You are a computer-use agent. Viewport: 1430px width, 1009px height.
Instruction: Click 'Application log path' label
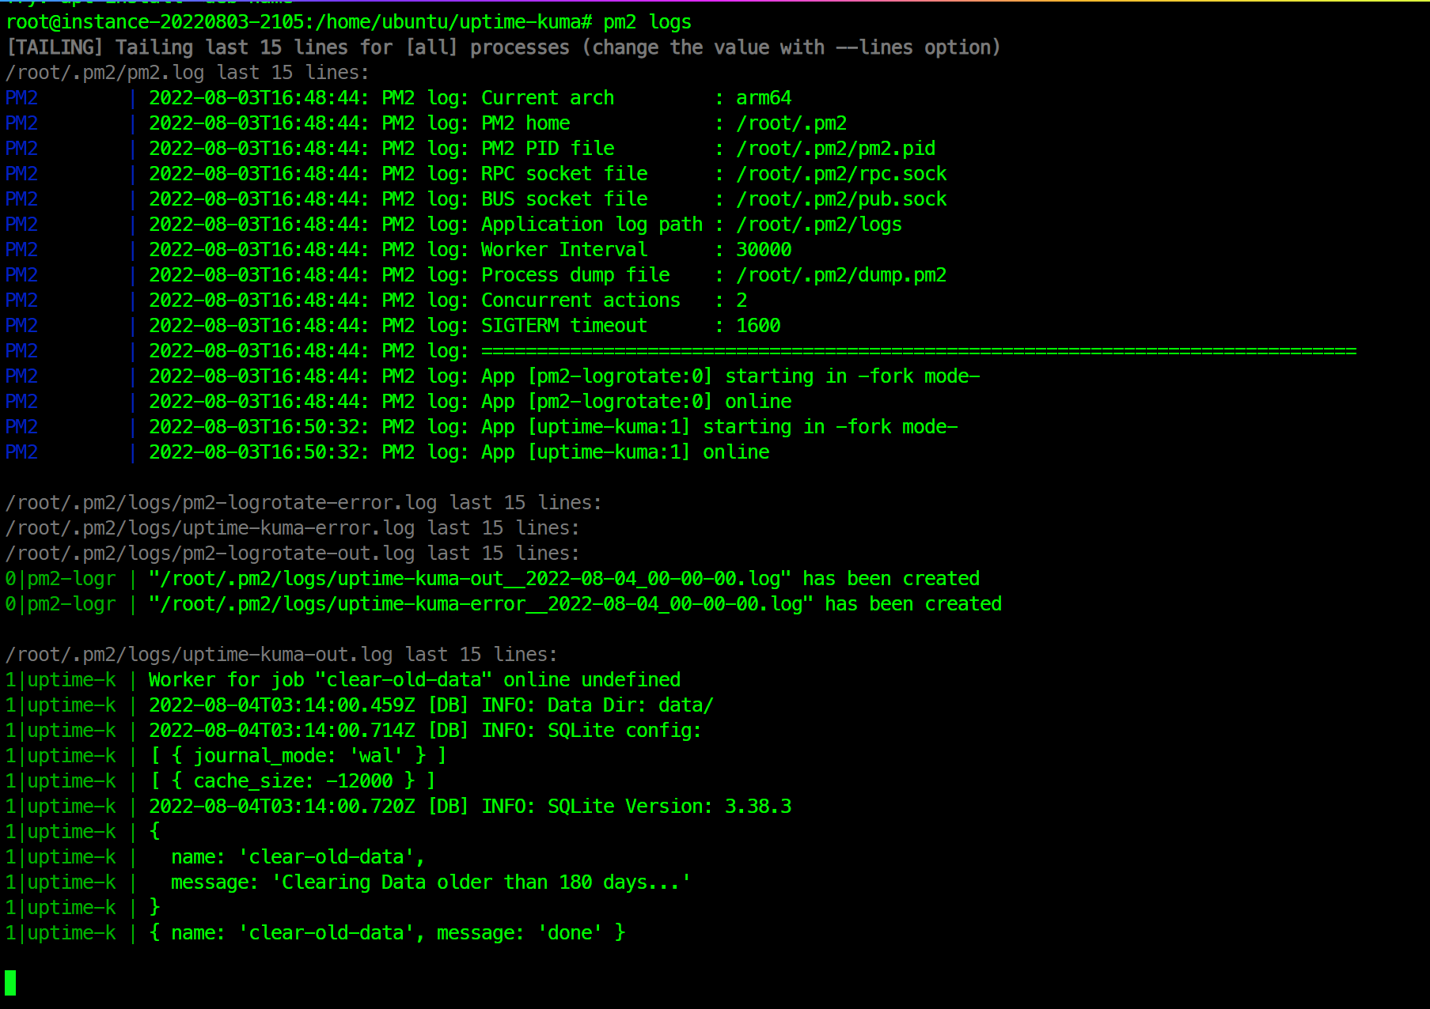[592, 225]
